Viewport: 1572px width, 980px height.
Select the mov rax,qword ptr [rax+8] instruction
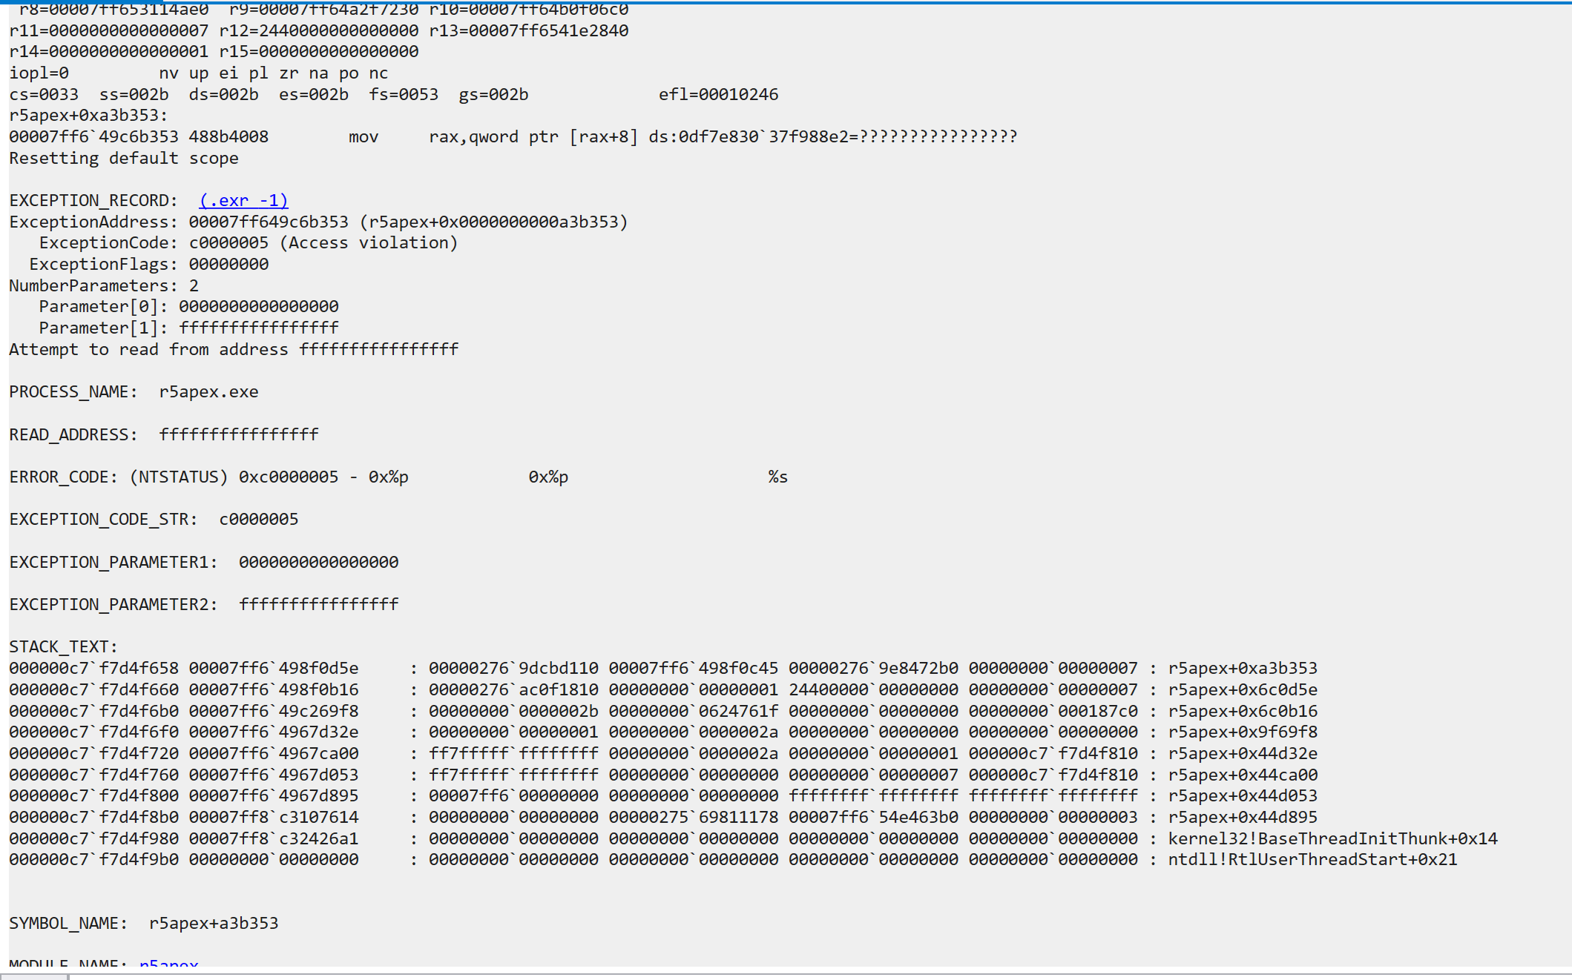[493, 137]
